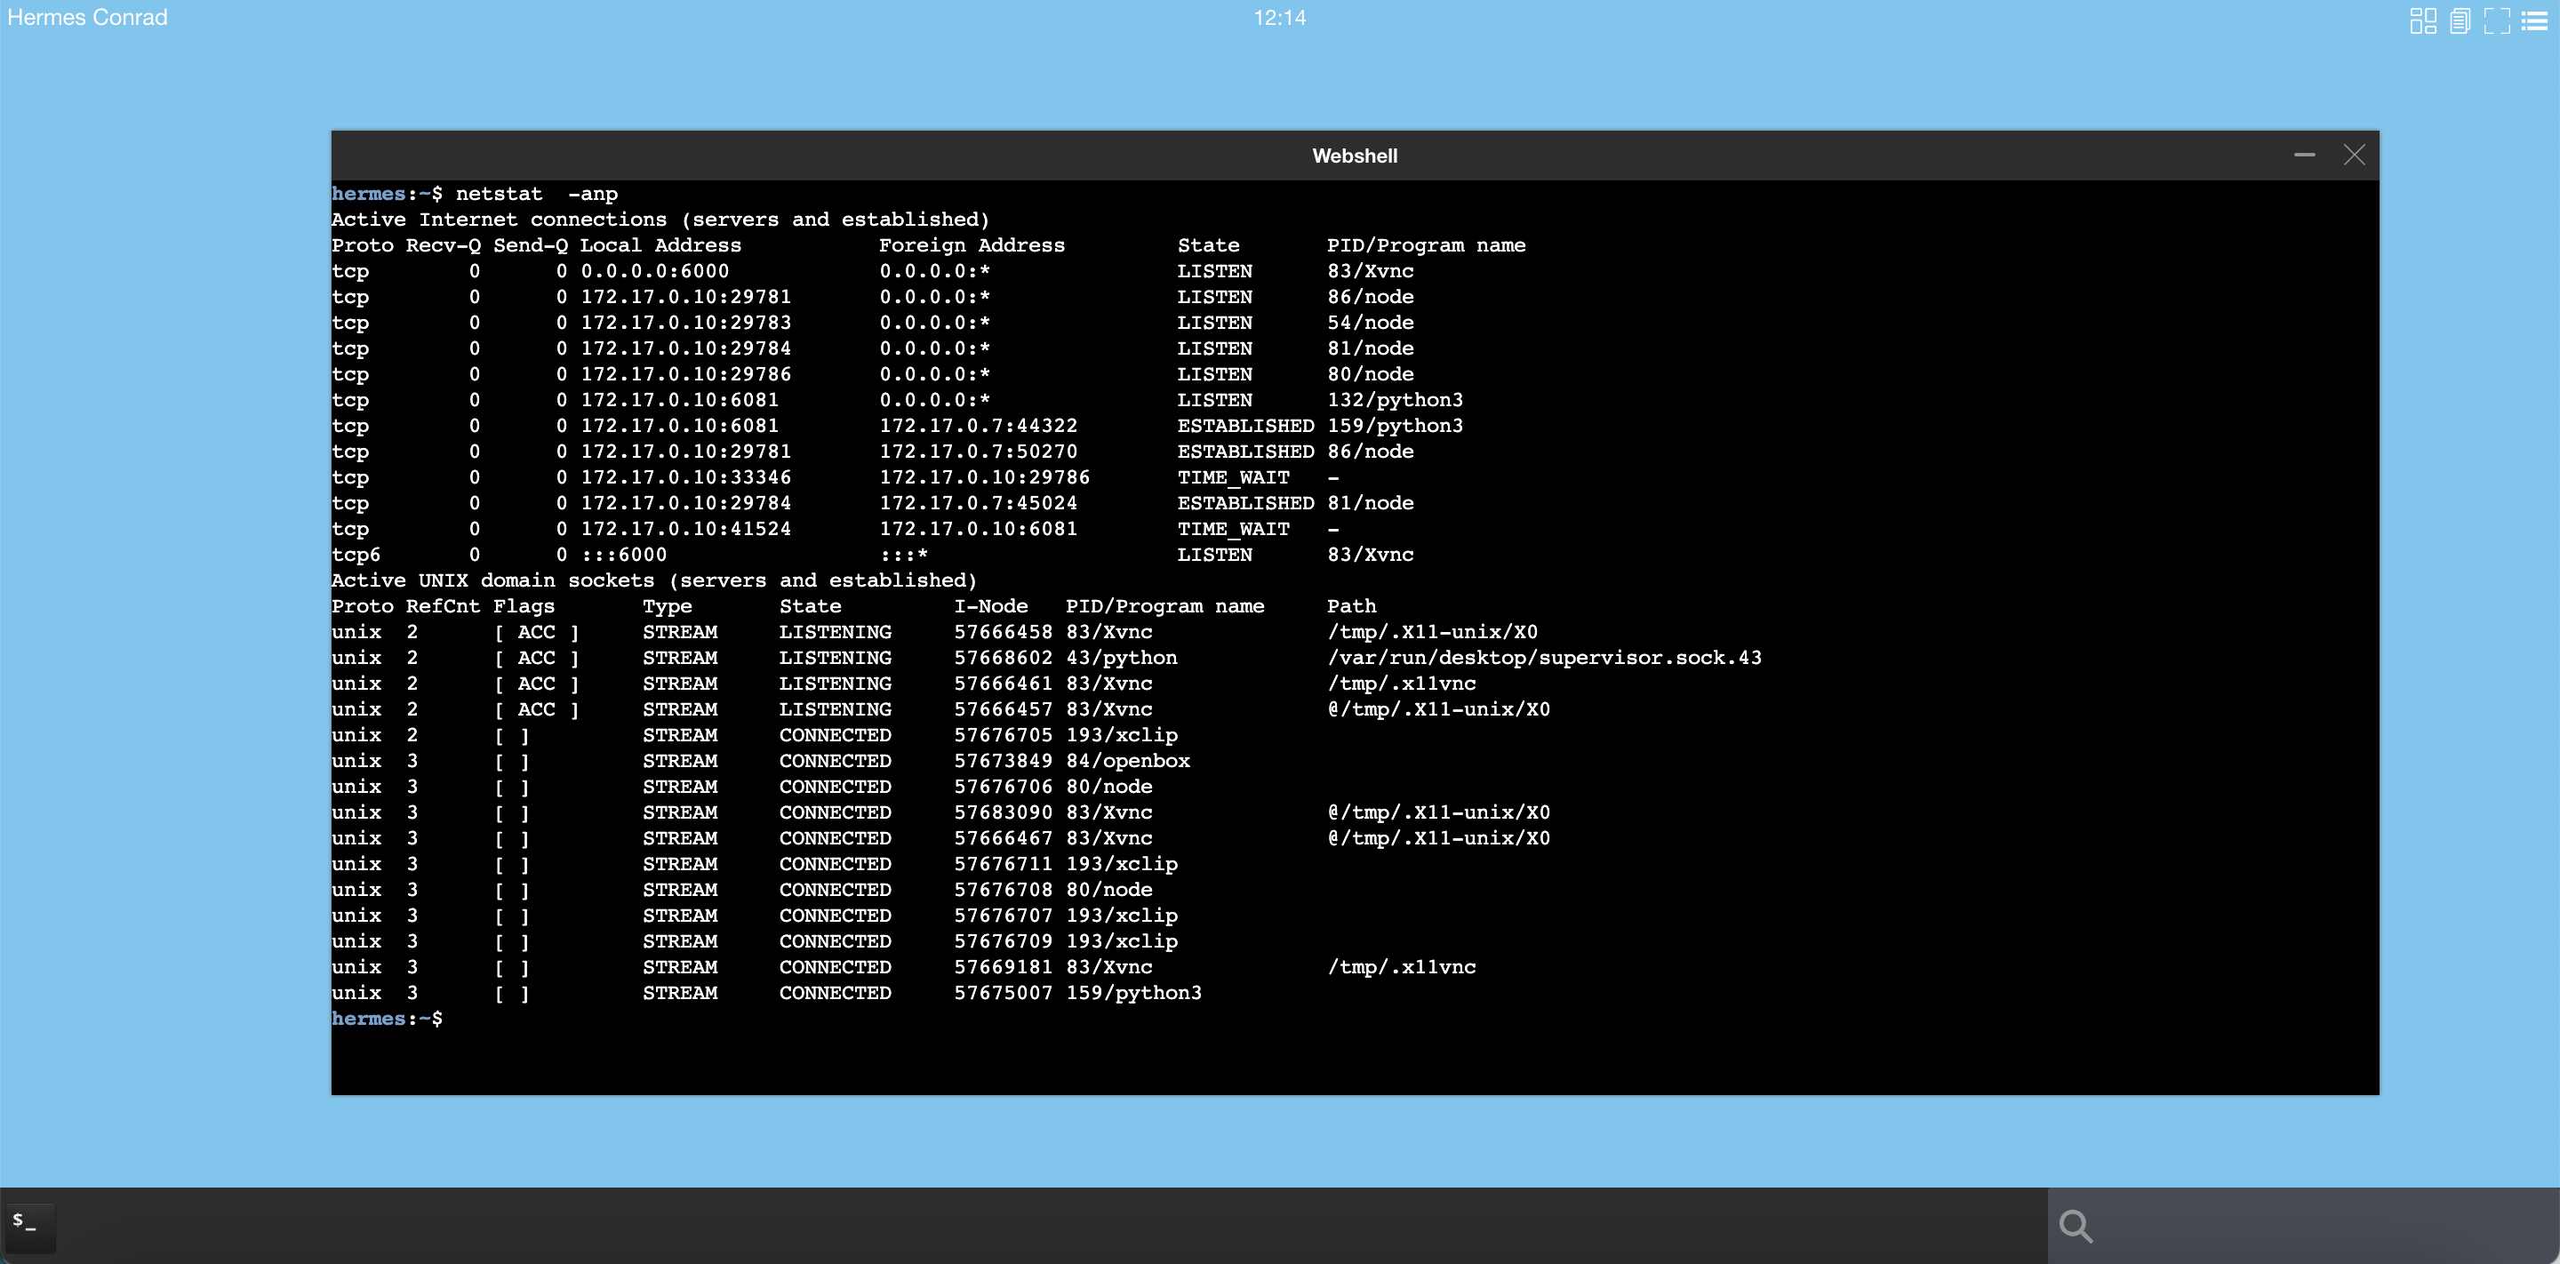Click the 'PID/Program name' header of internet connections
The height and width of the screenshot is (1264, 2560).
pyautogui.click(x=1426, y=245)
